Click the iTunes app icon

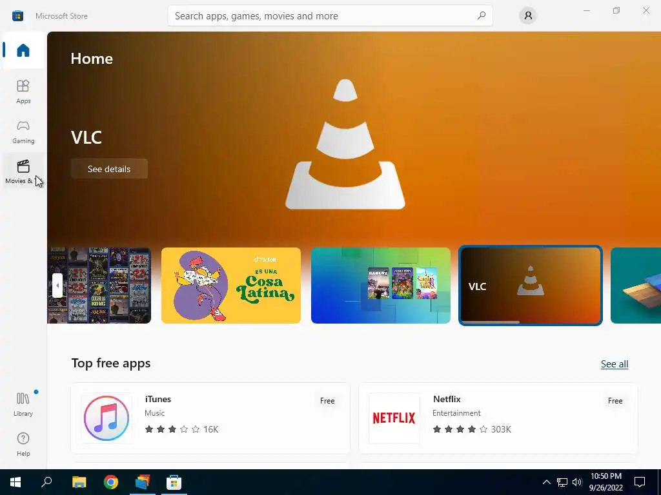[107, 418]
